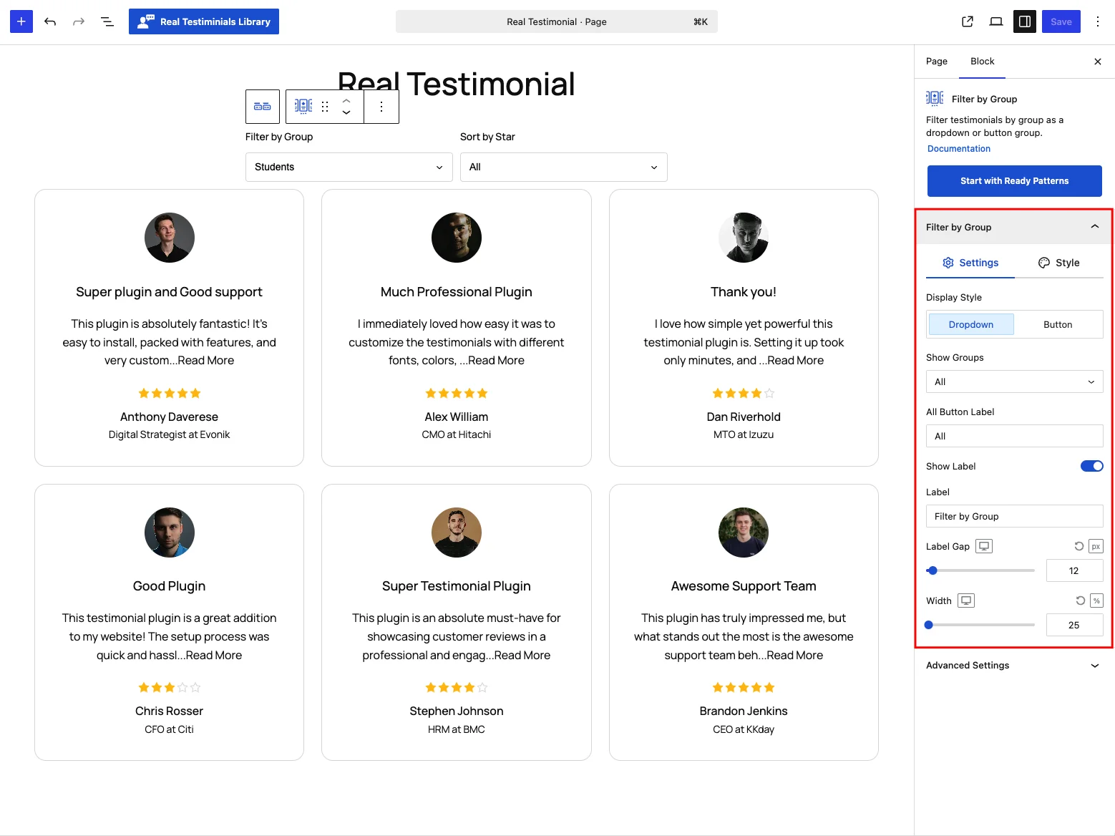The width and height of the screenshot is (1115, 836).
Task: Change Width percent unit
Action: tap(1096, 601)
